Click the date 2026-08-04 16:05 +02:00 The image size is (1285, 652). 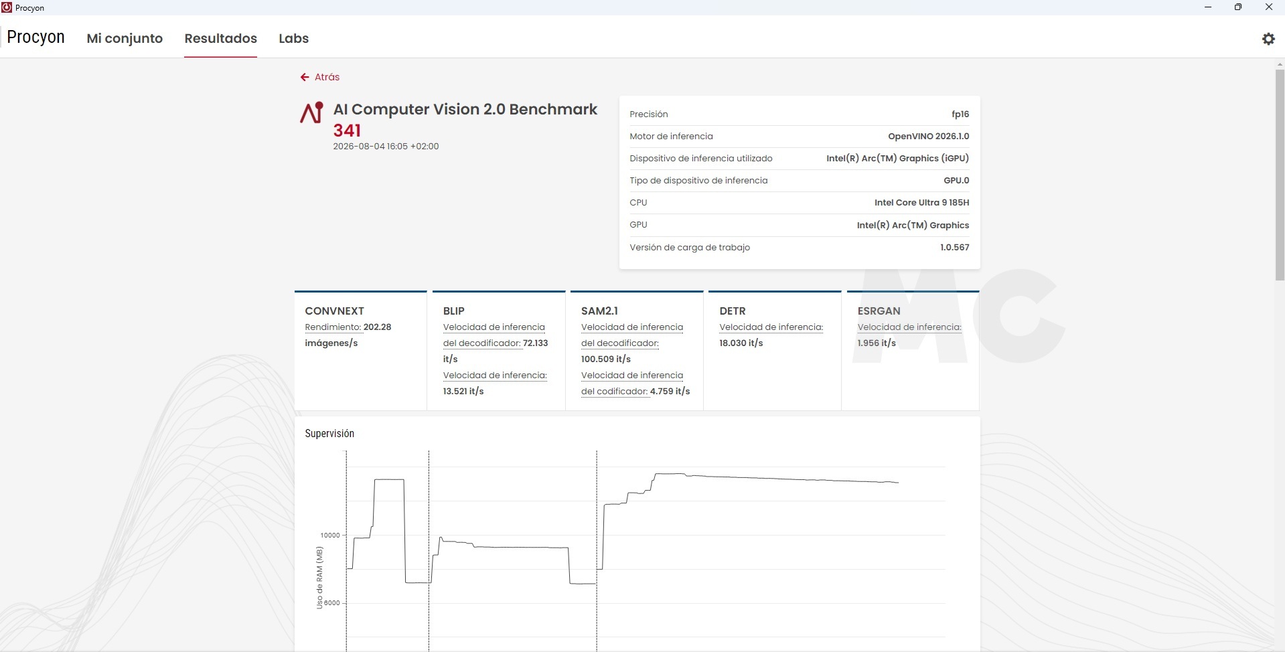[x=386, y=147]
